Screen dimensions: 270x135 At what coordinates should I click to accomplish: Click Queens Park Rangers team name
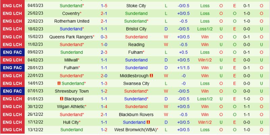(71, 37)
